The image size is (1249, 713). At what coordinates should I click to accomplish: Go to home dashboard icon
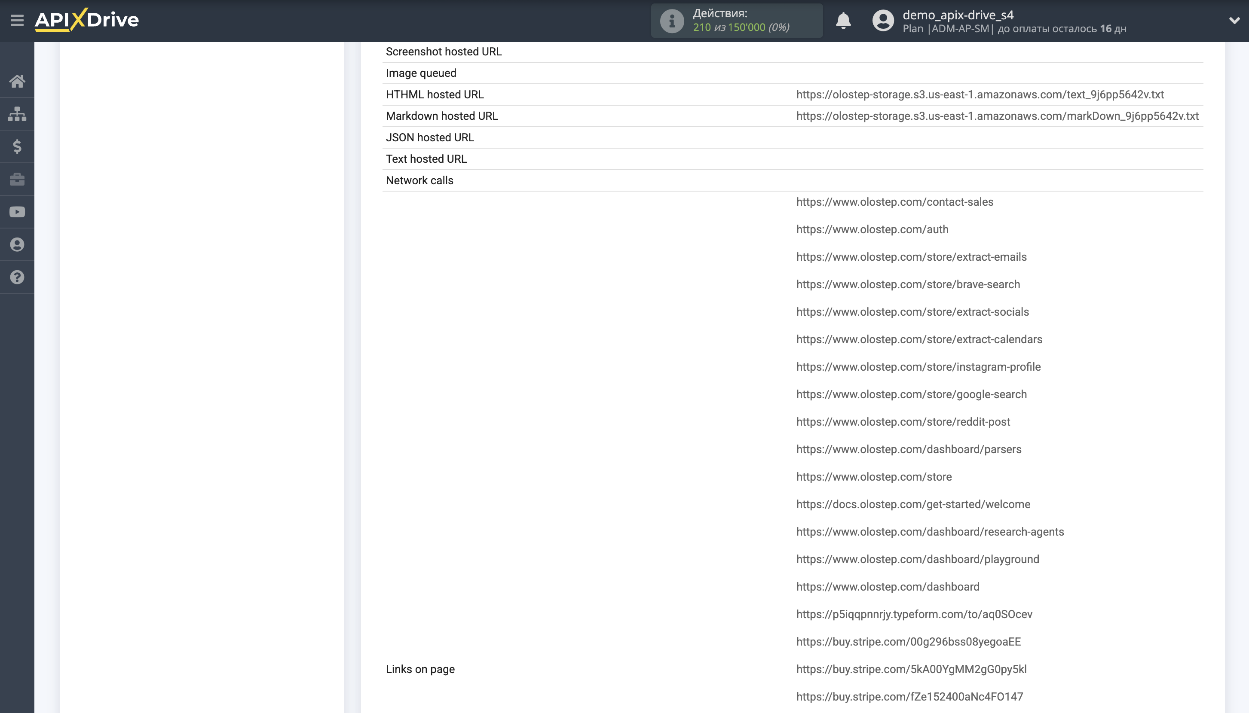(x=17, y=81)
